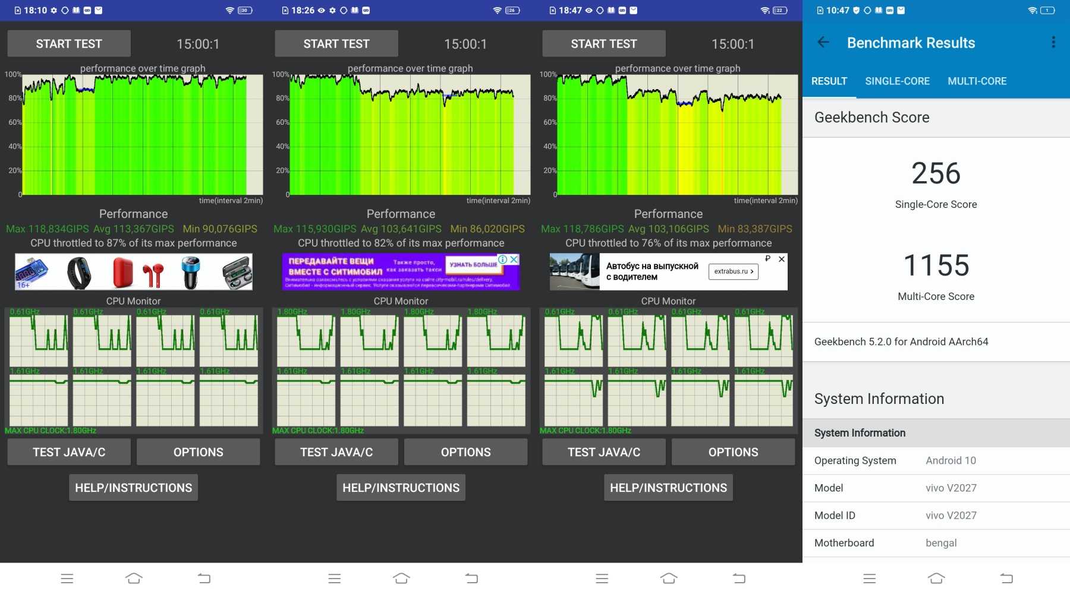The height and width of the screenshot is (594, 1070).
Task: Tap home icon on the third screen's nav bar
Action: coord(669,578)
